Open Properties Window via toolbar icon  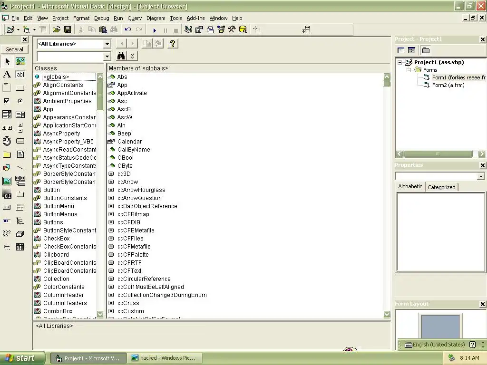point(199,29)
